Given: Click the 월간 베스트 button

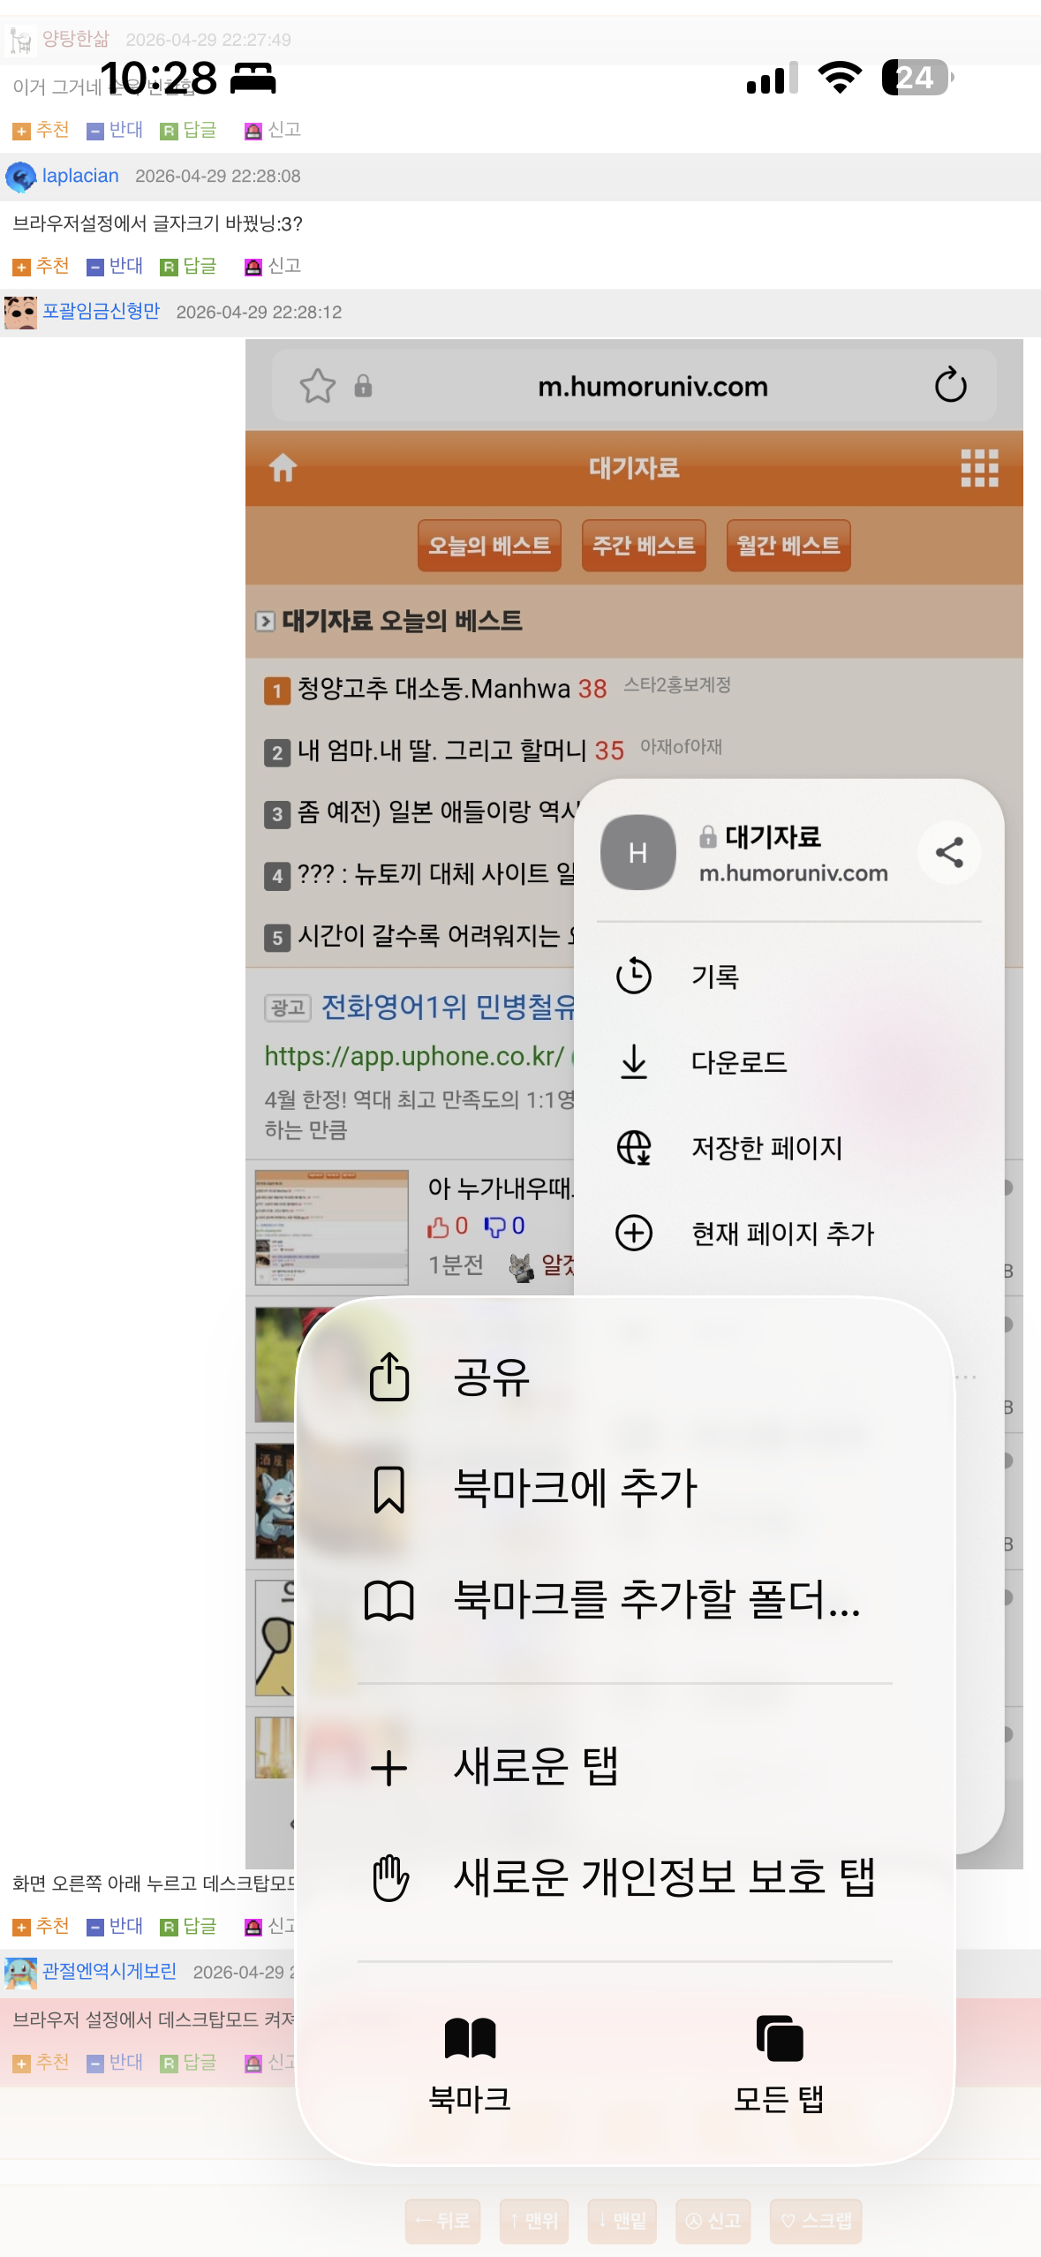Looking at the screenshot, I should click(x=788, y=546).
